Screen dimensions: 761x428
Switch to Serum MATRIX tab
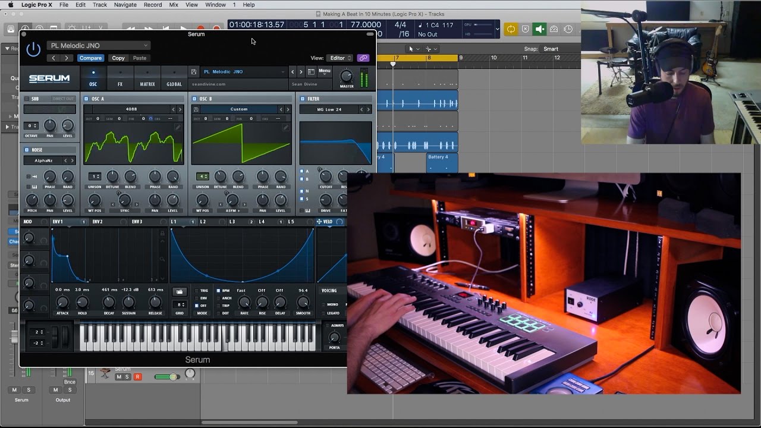pyautogui.click(x=147, y=78)
